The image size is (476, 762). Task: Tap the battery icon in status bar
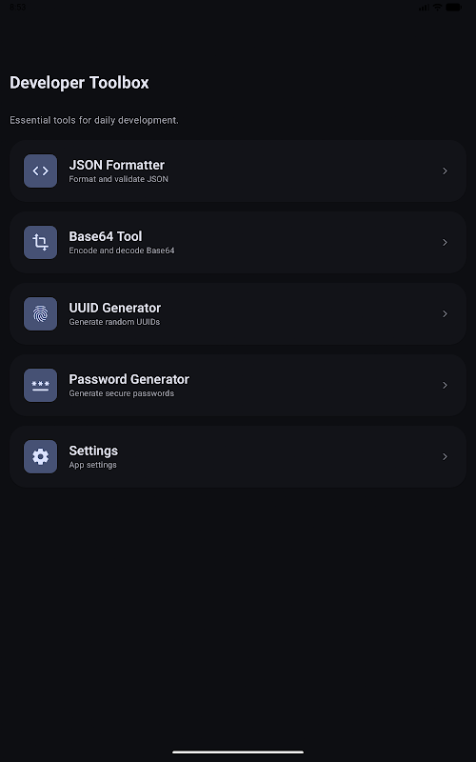coord(454,7)
